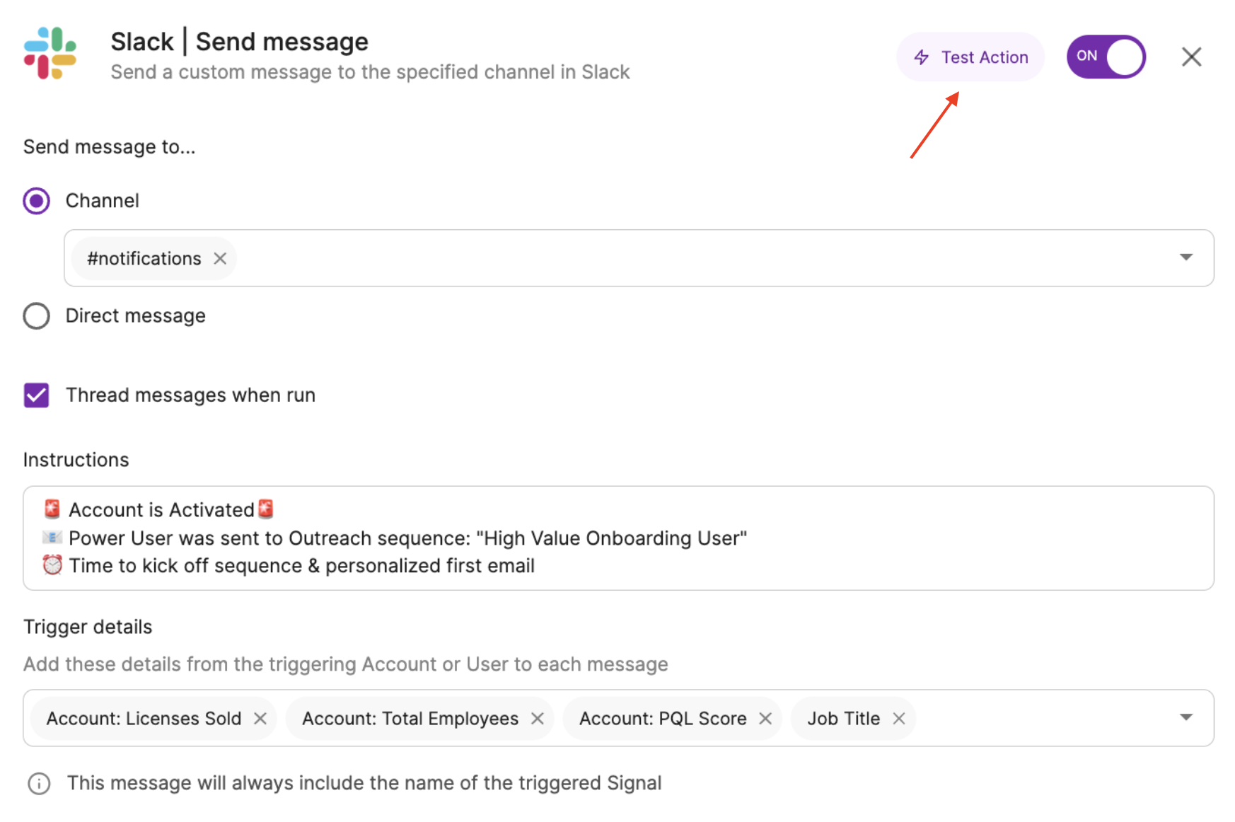1235x822 pixels.
Task: Remove the #notifications channel tag
Action: (x=220, y=259)
